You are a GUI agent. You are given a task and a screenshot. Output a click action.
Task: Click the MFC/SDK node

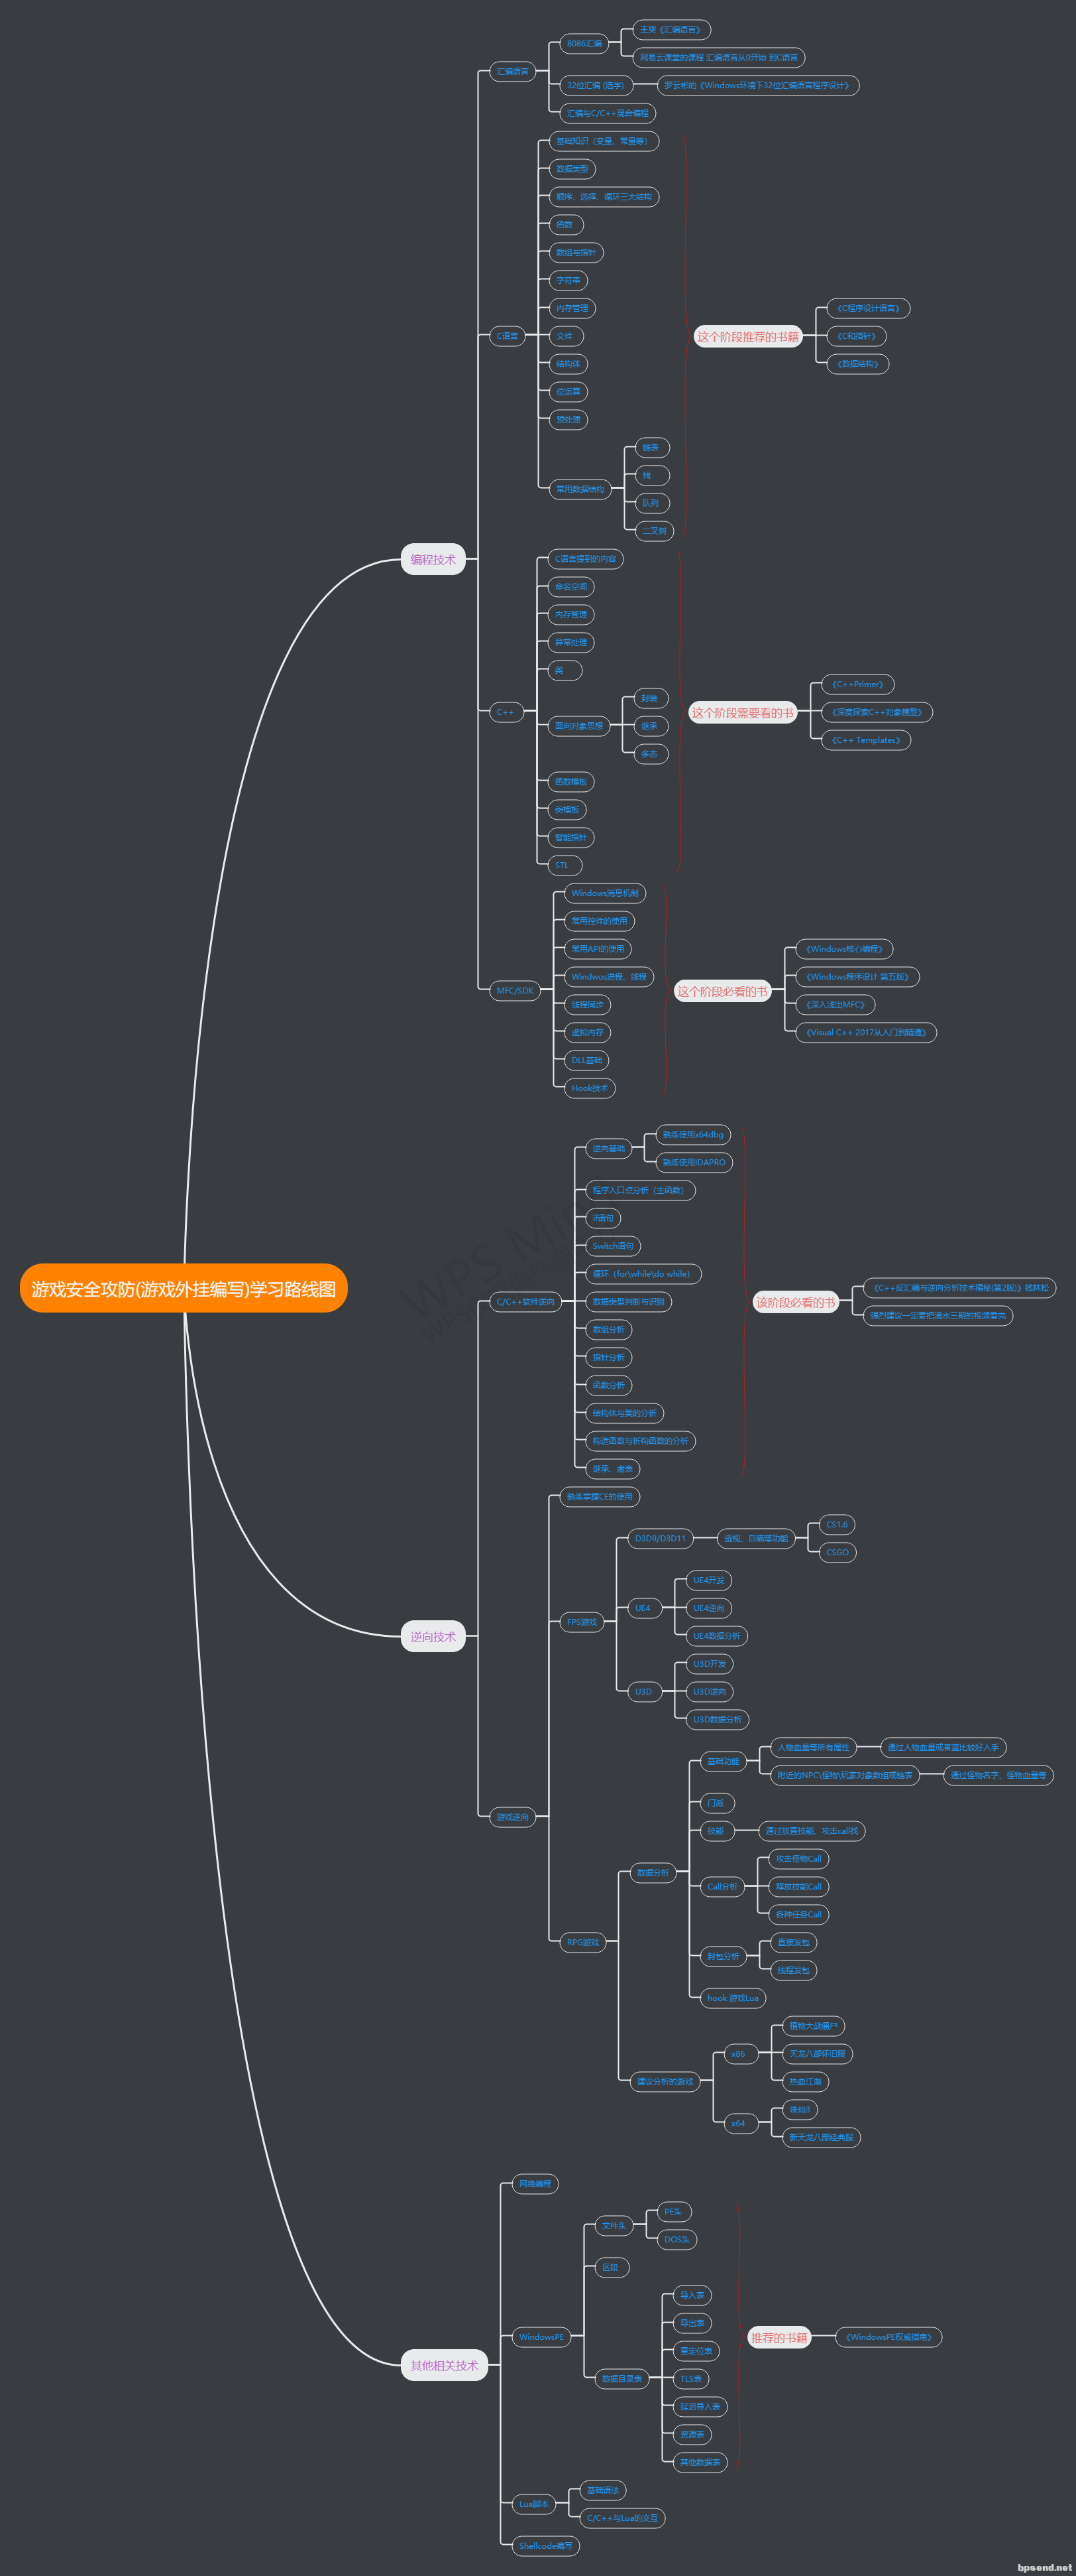tap(515, 990)
